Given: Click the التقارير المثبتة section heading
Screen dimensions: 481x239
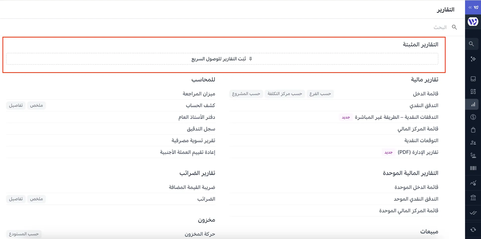Looking at the screenshot, I should tap(420, 45).
